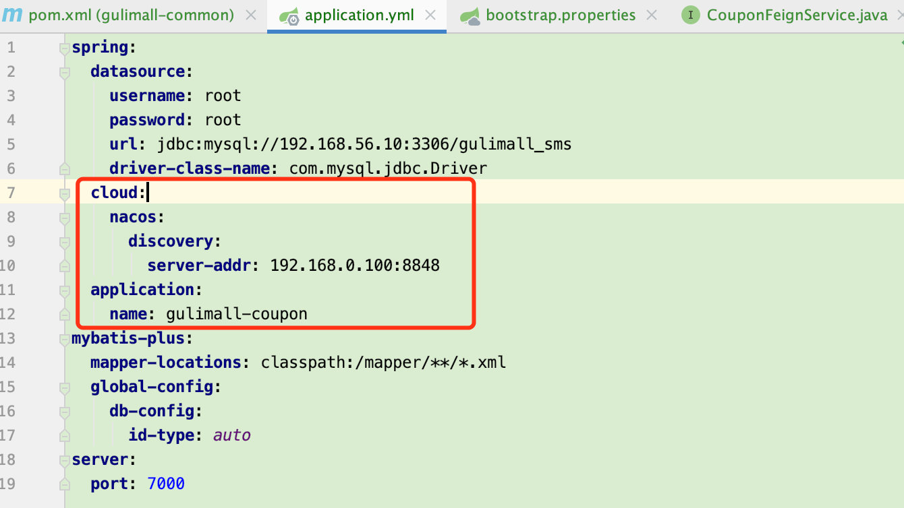Click the port value 7000
904x508 pixels.
pyautogui.click(x=166, y=484)
